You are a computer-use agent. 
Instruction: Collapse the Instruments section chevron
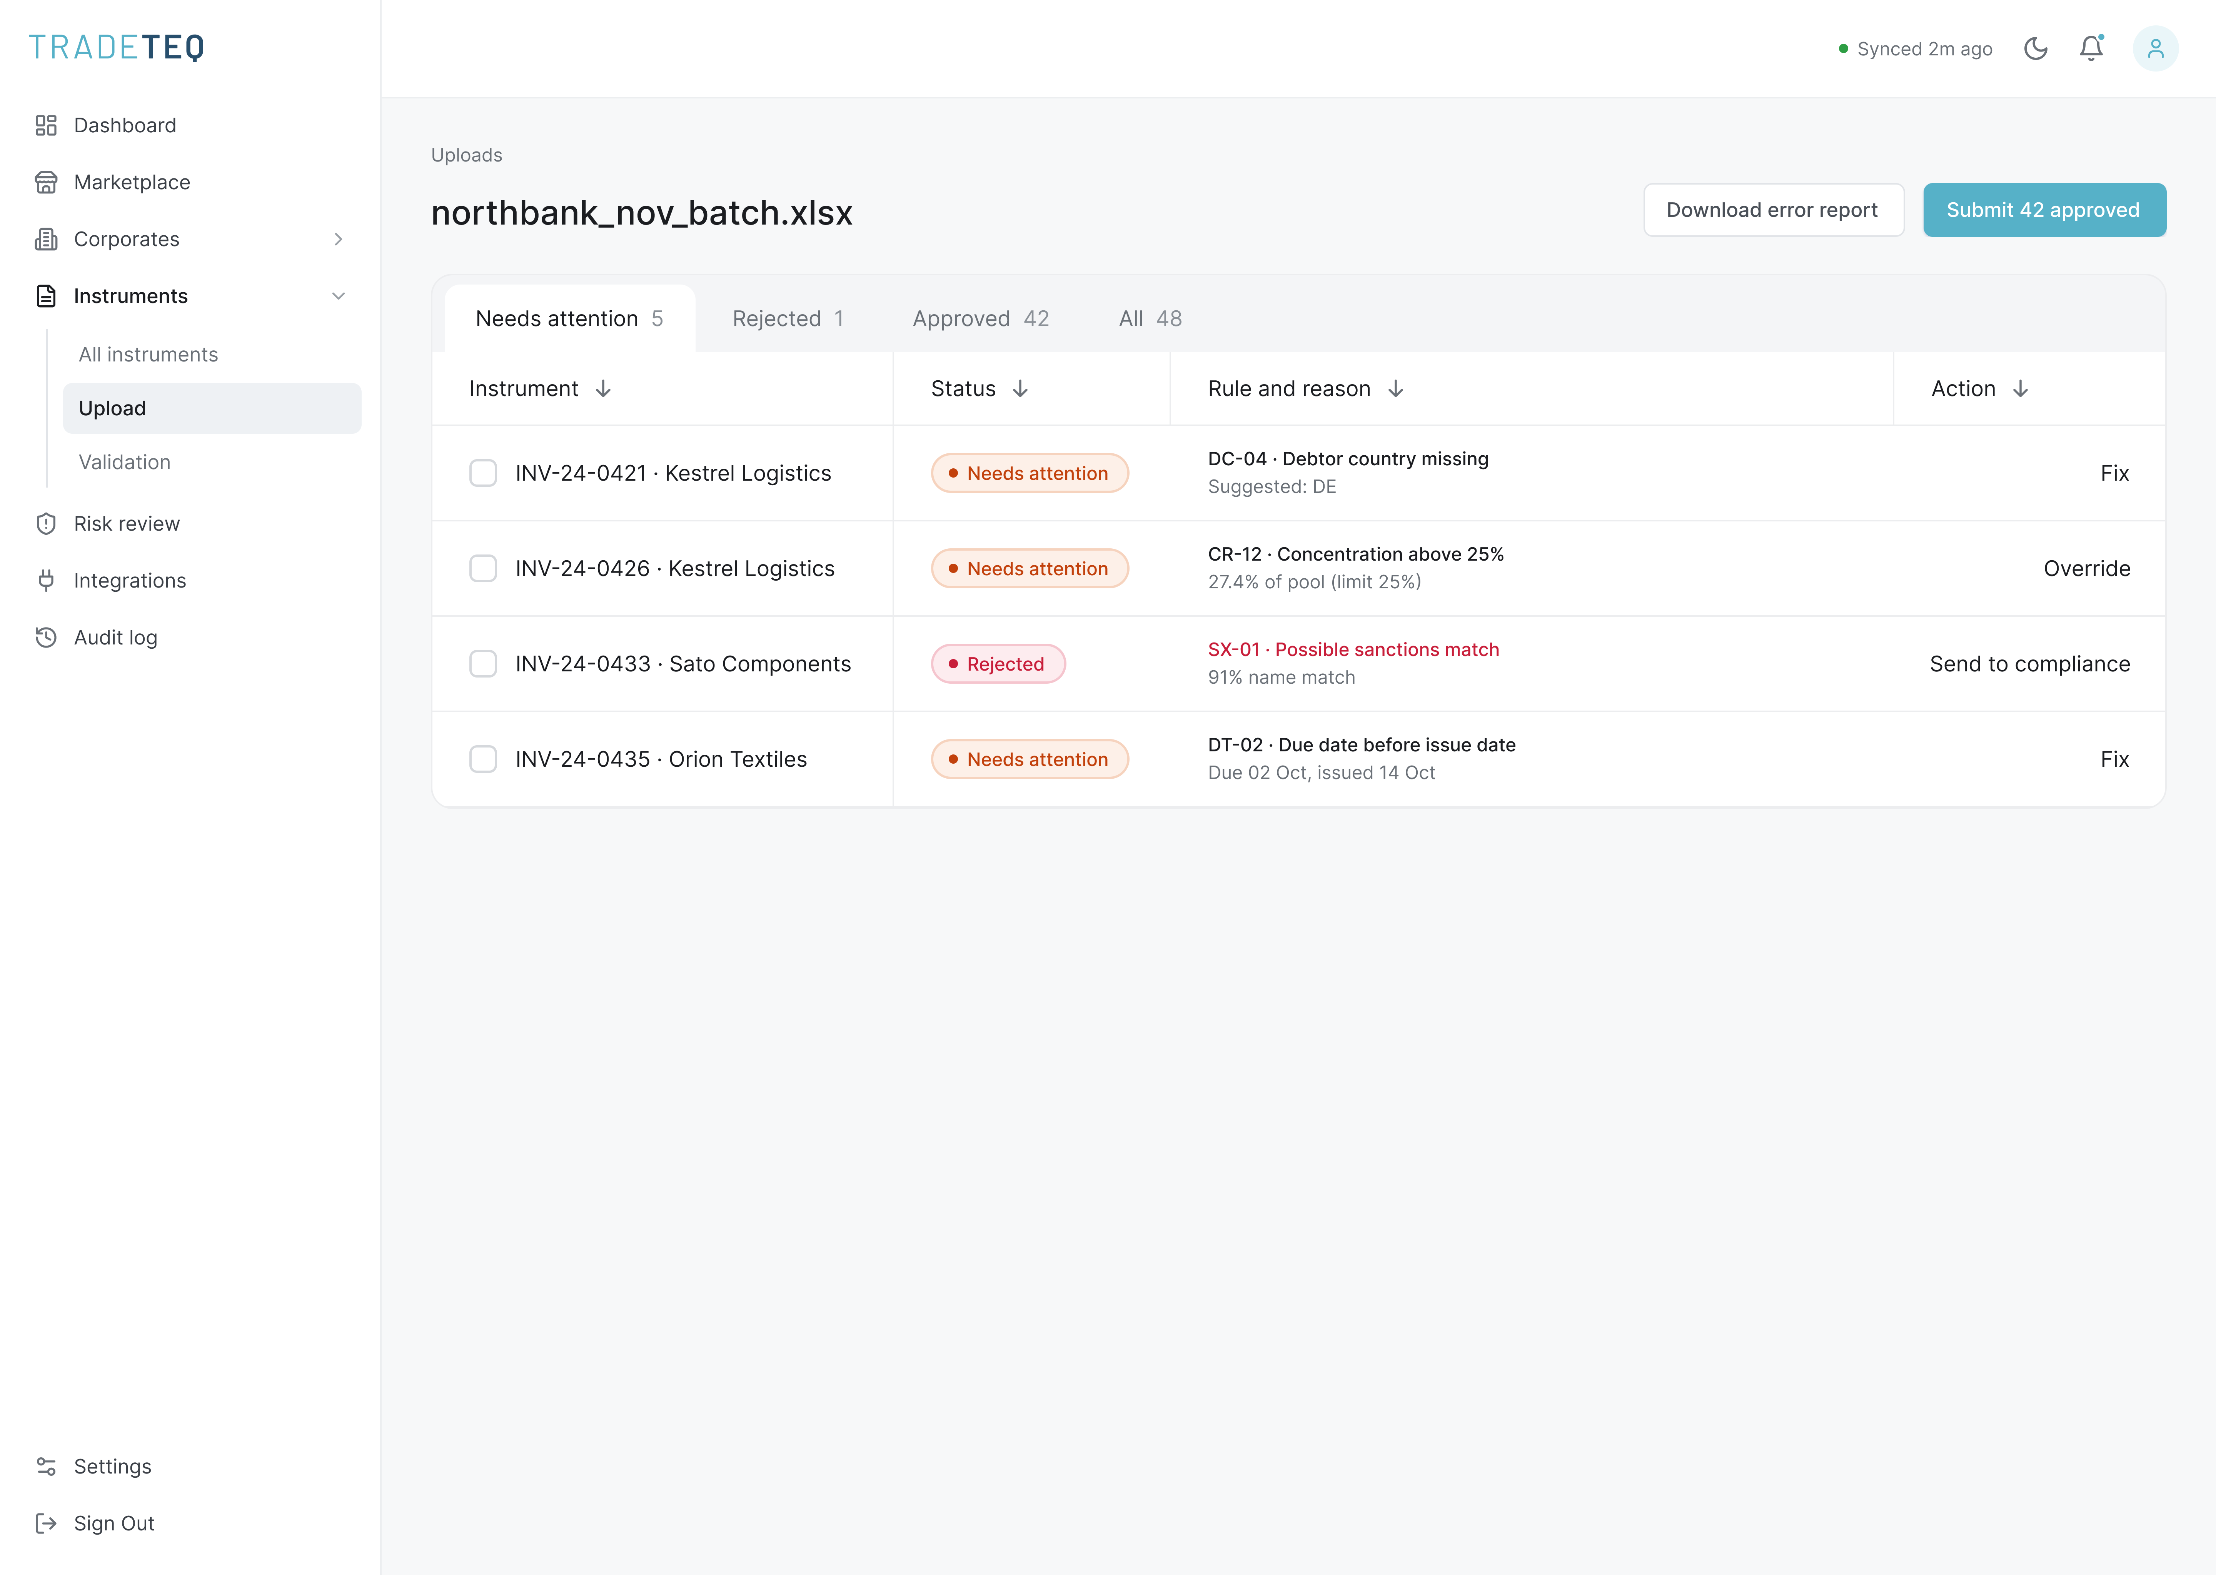tap(338, 296)
